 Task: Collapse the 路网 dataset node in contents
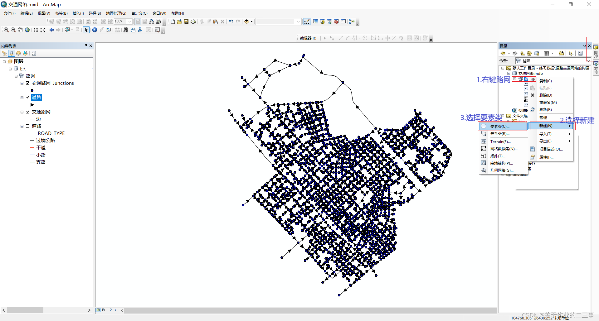tap(16, 76)
